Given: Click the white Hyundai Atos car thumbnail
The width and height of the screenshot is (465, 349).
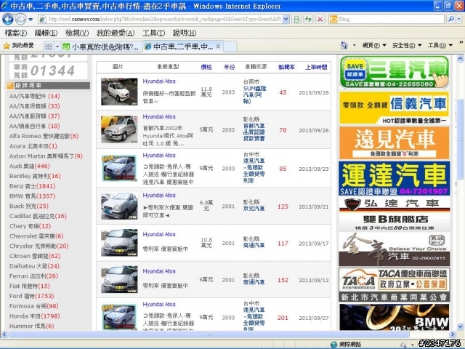Looking at the screenshot, I should 119,92.
